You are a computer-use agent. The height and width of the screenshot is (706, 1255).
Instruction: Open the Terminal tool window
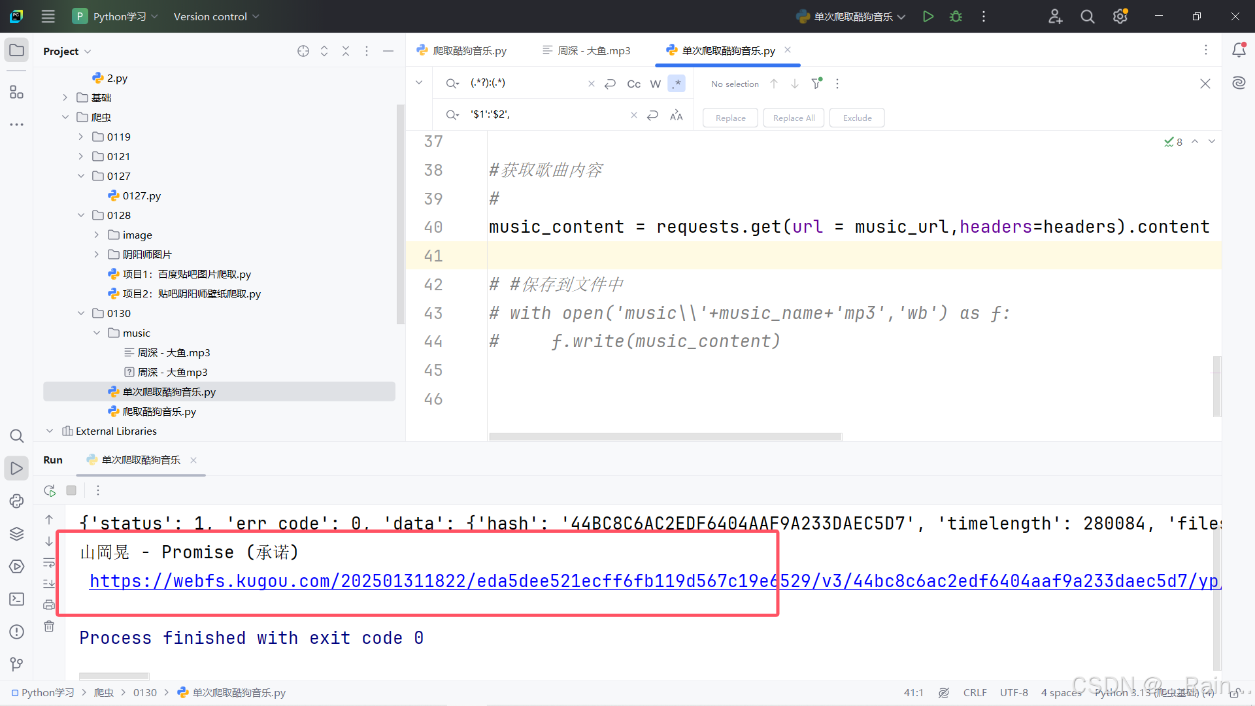coord(16,599)
